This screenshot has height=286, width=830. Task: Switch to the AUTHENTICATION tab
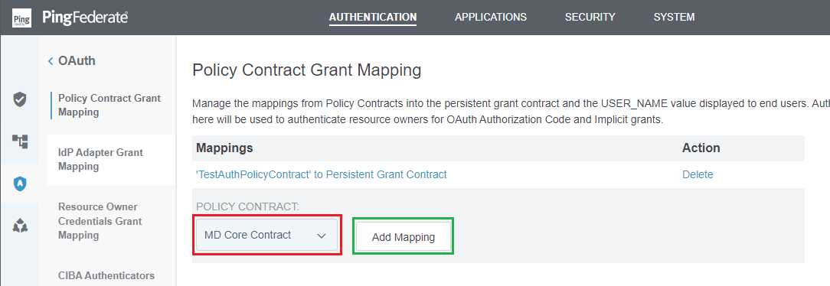[x=373, y=17]
